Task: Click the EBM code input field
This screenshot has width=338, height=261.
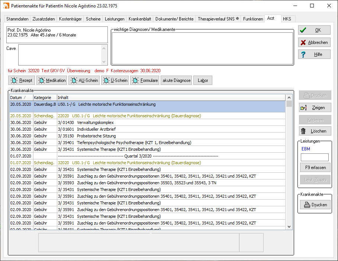Action: [315, 157]
